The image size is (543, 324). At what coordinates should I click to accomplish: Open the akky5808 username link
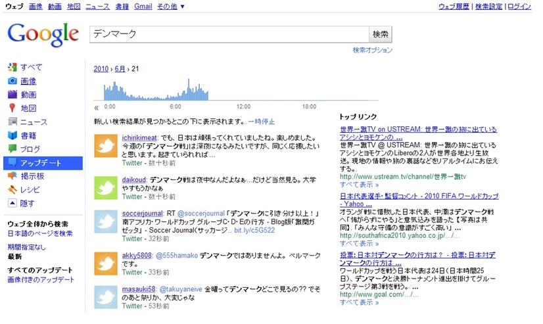click(137, 256)
